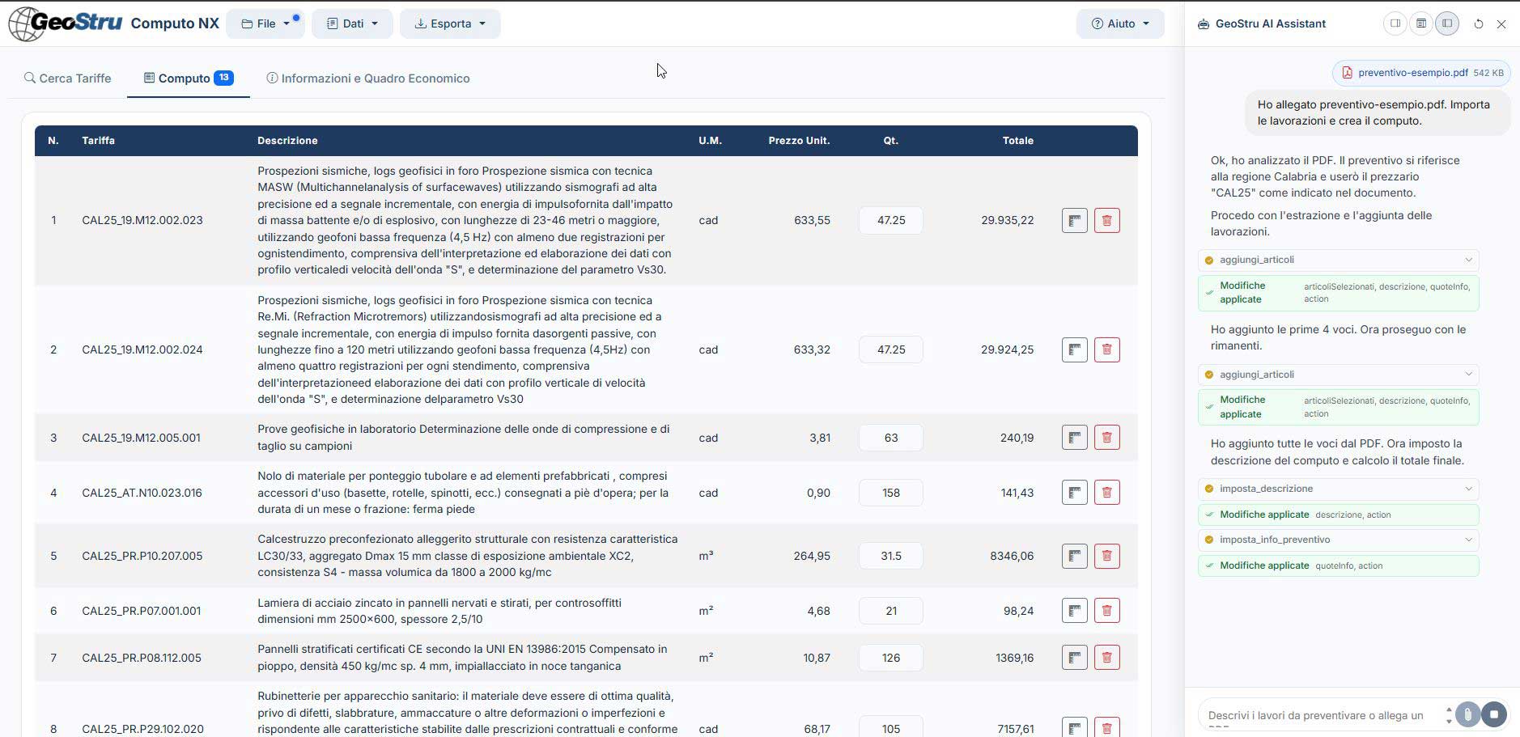Open measurements icon for row 3

[x=1074, y=438]
